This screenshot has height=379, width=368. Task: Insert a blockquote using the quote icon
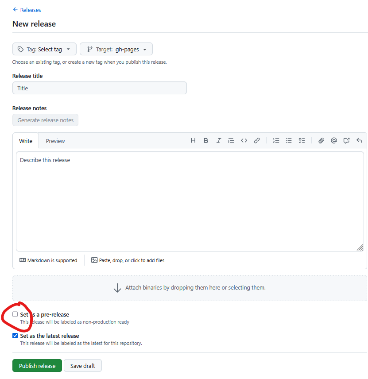coord(231,140)
